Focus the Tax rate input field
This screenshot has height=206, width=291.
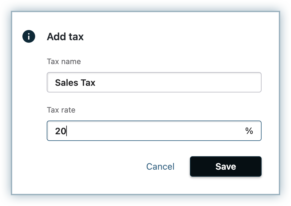[x=154, y=131]
